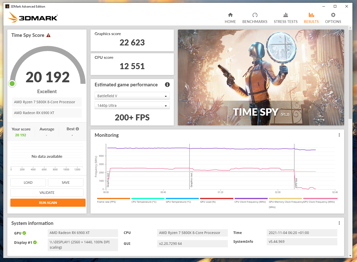The height and width of the screenshot is (262, 357).
Task: Click the 200+ FPS estimate
Action: coord(132,117)
